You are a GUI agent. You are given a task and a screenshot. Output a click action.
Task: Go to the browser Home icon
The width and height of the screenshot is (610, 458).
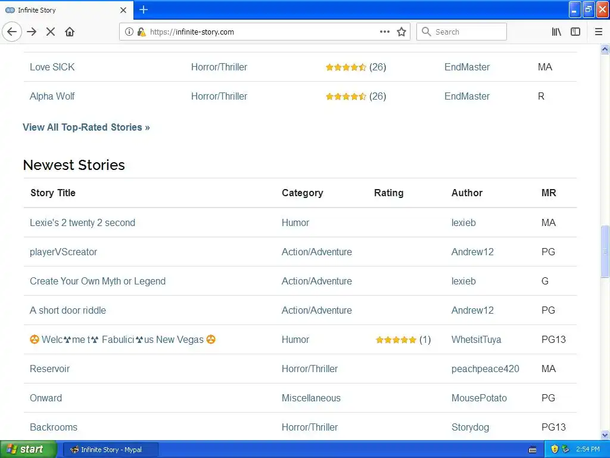coord(70,32)
